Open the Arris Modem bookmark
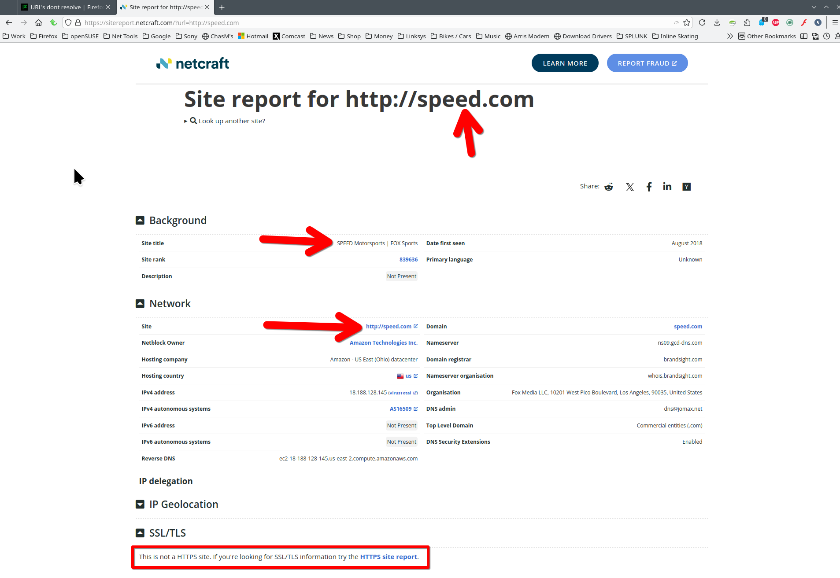The width and height of the screenshot is (840, 578). pyautogui.click(x=527, y=36)
